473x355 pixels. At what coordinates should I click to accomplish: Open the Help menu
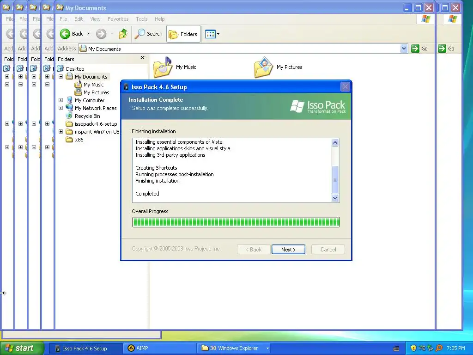(159, 19)
